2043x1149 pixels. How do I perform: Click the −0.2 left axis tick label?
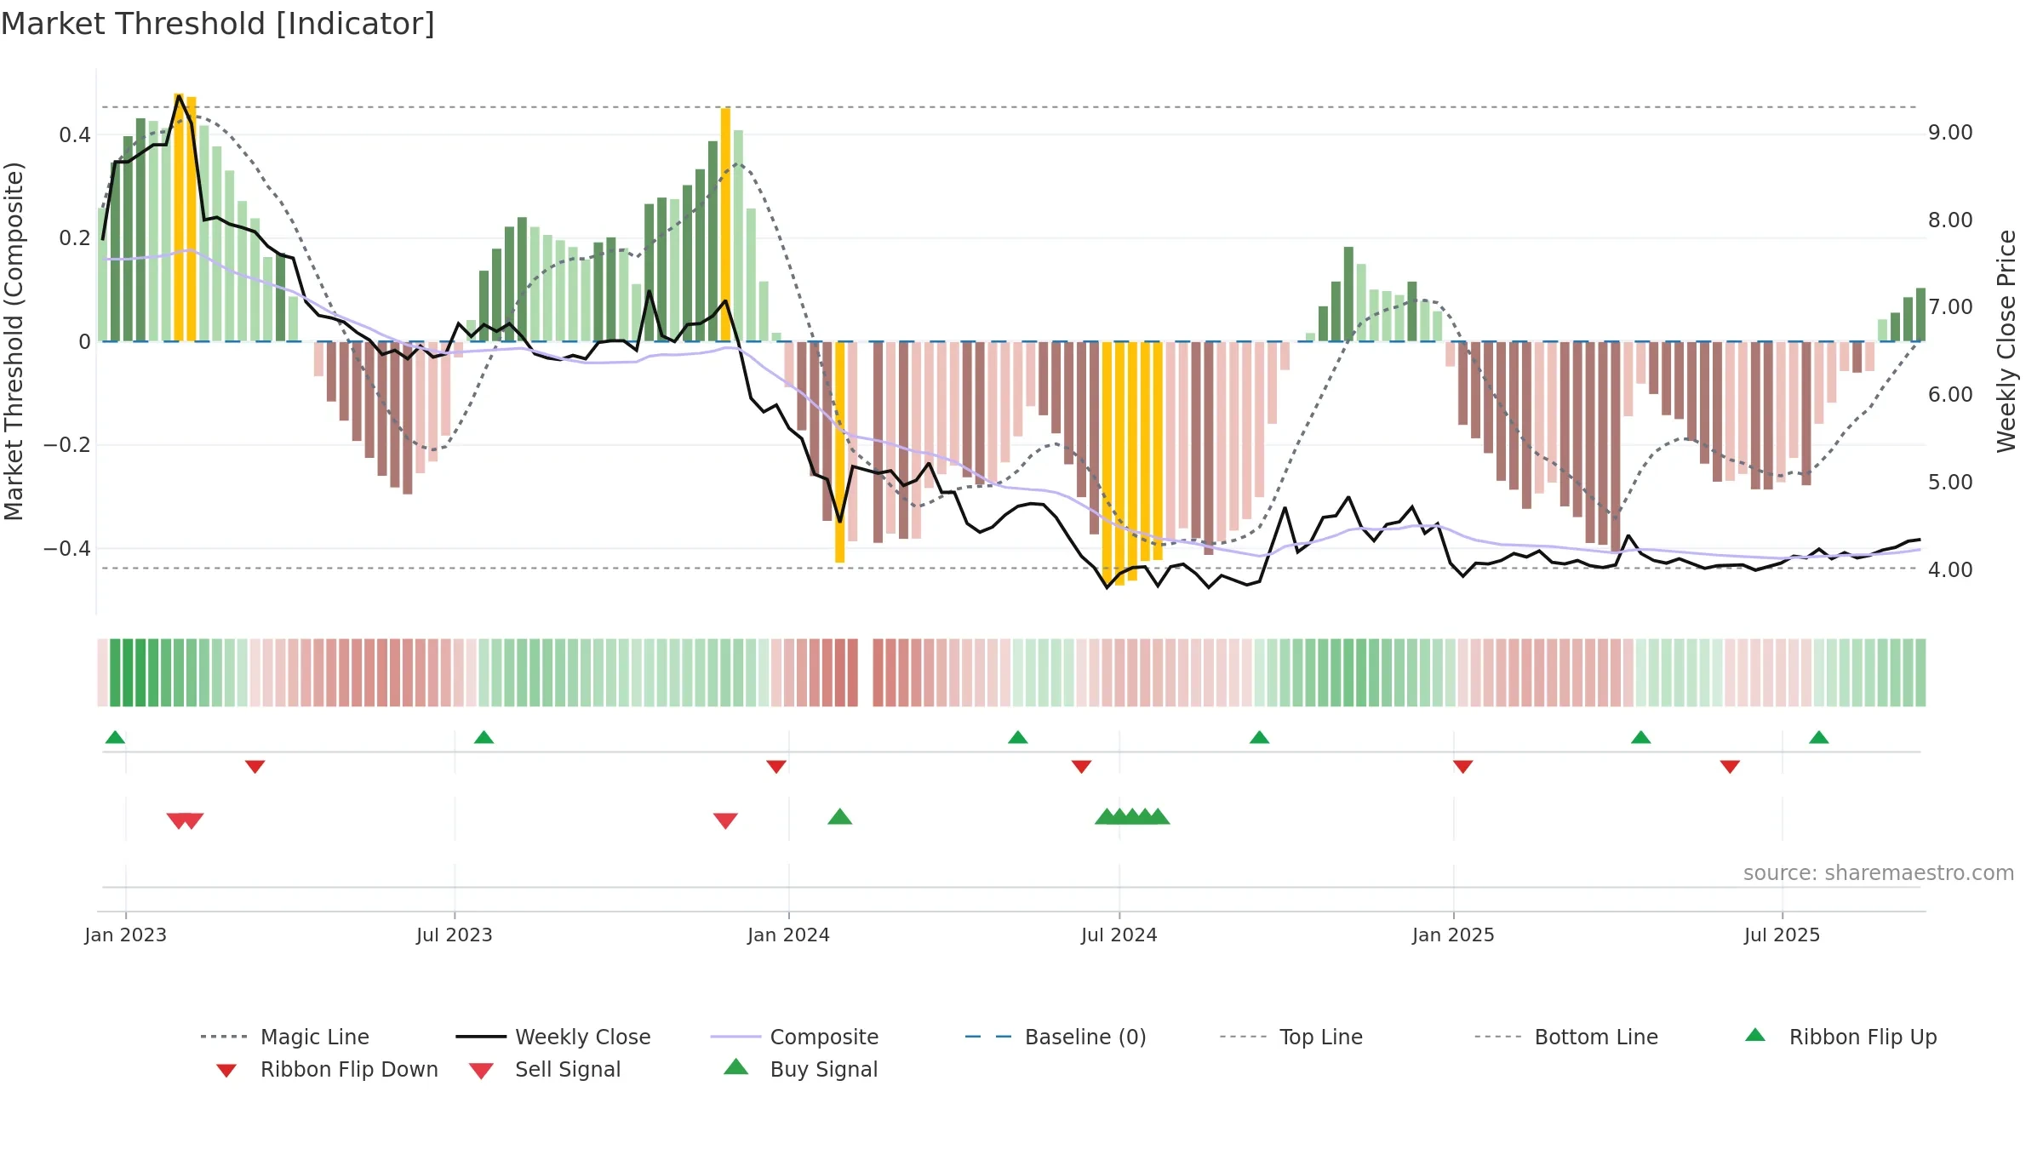click(67, 444)
